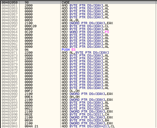The image size is (157, 128).
Task: Select address 00402053
Action: 10,9
